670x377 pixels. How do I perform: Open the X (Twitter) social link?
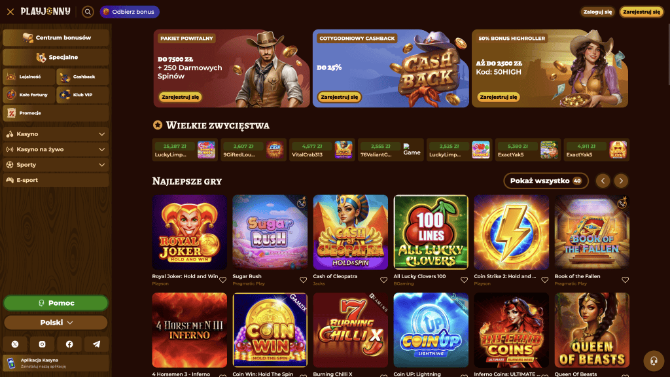click(x=15, y=344)
